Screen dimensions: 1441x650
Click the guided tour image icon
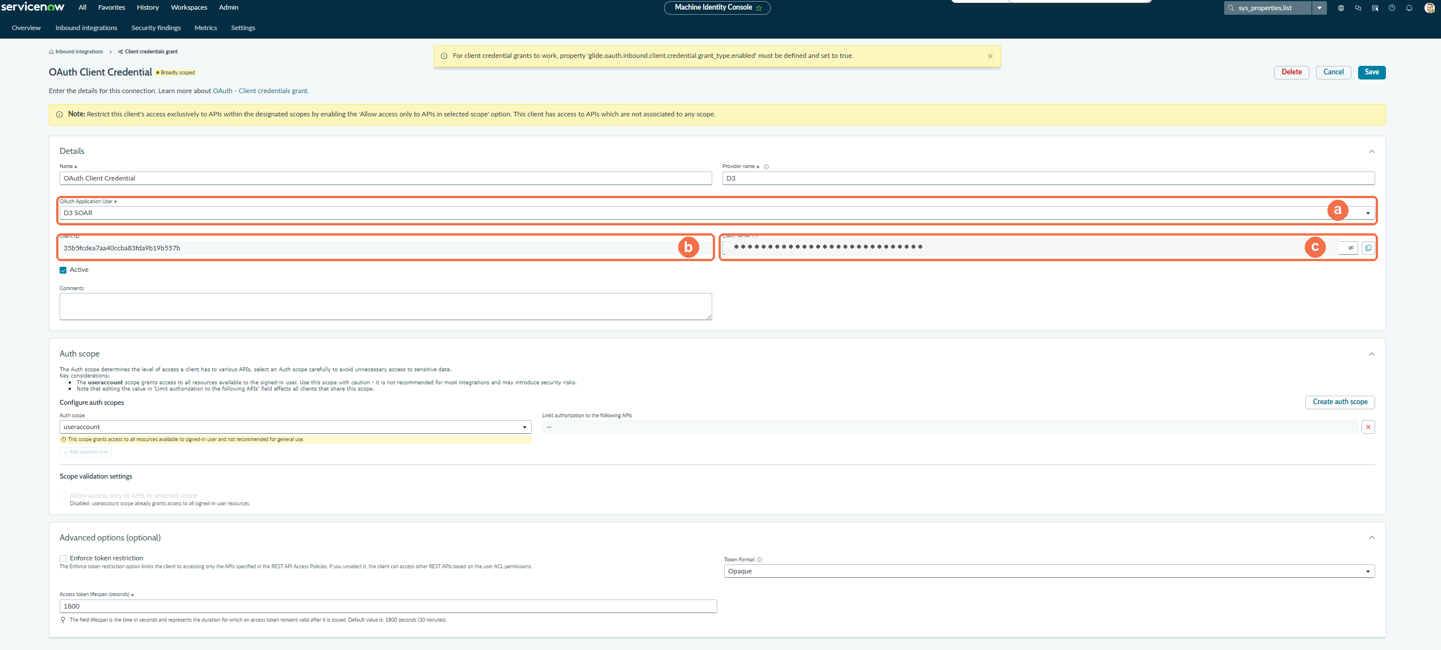coord(1375,8)
